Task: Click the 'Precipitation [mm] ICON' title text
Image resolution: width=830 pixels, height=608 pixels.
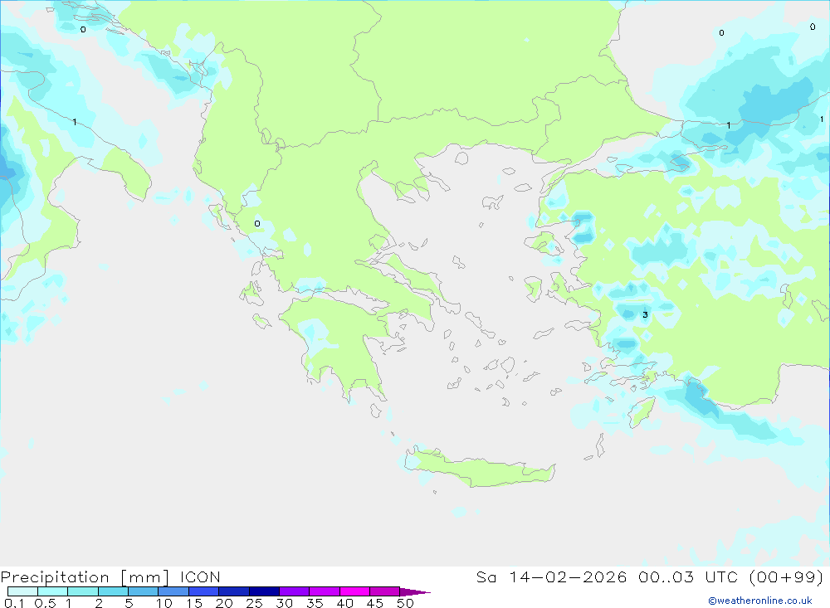Action: pos(110,576)
